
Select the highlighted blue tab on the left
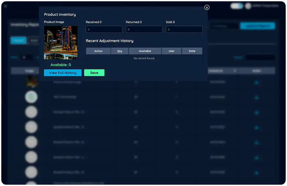[x=18, y=40]
